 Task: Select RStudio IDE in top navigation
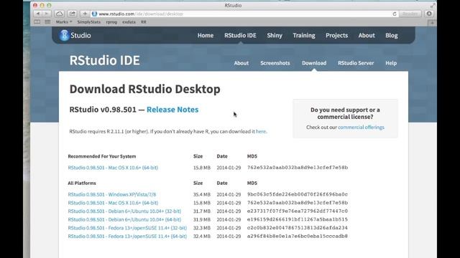240,35
